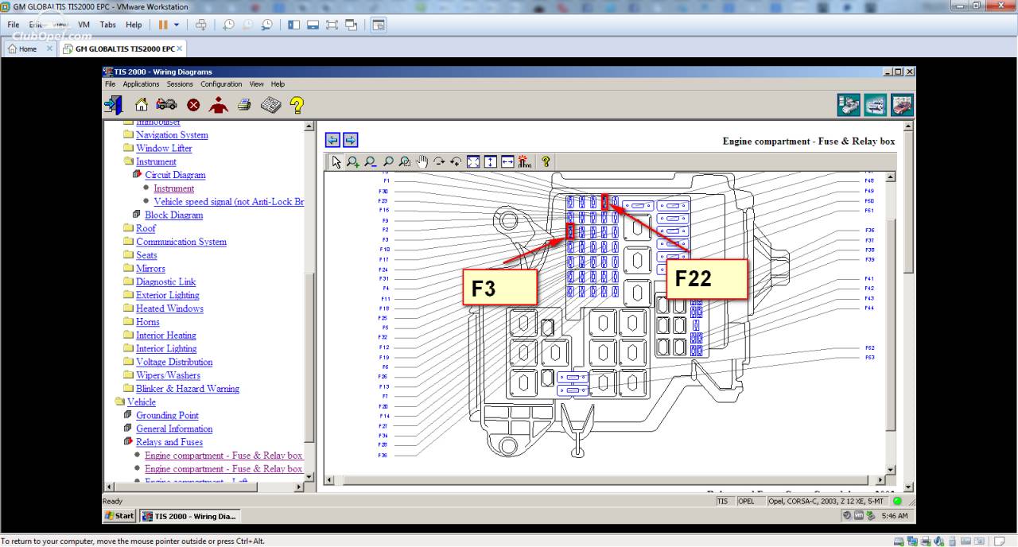The height and width of the screenshot is (547, 1018).
Task: Open the Sessions menu
Action: click(x=180, y=83)
